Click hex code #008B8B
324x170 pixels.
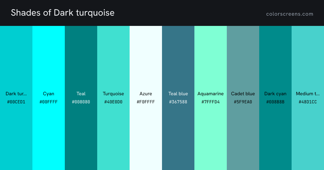(275, 102)
